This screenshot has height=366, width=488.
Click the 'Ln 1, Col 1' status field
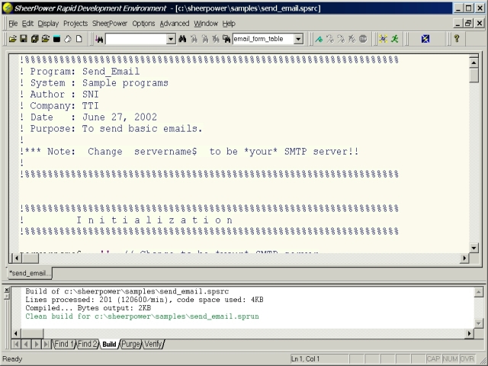coord(319,359)
